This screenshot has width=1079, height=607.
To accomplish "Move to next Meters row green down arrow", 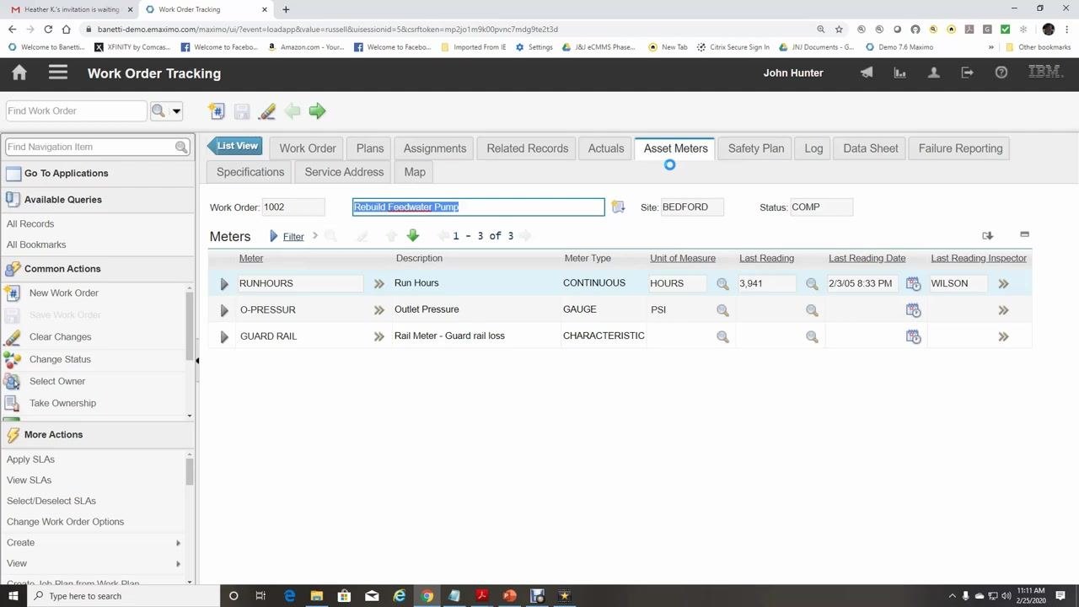I will click(413, 236).
